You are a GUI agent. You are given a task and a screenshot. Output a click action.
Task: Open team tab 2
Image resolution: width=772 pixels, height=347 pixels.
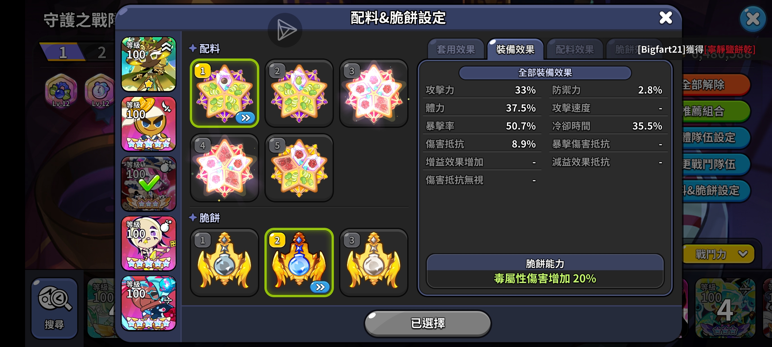(102, 52)
